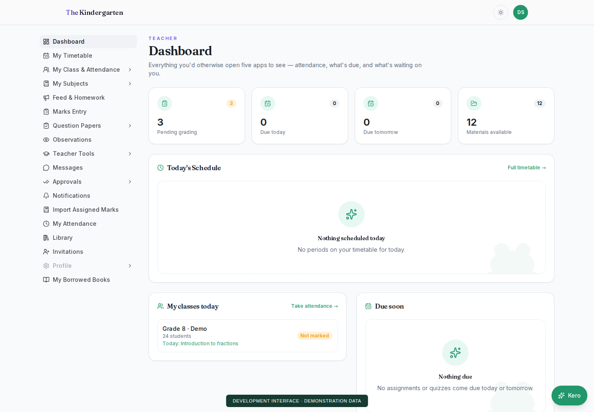Click the Import Assigned Marks icon
The height and width of the screenshot is (412, 594).
pos(46,210)
